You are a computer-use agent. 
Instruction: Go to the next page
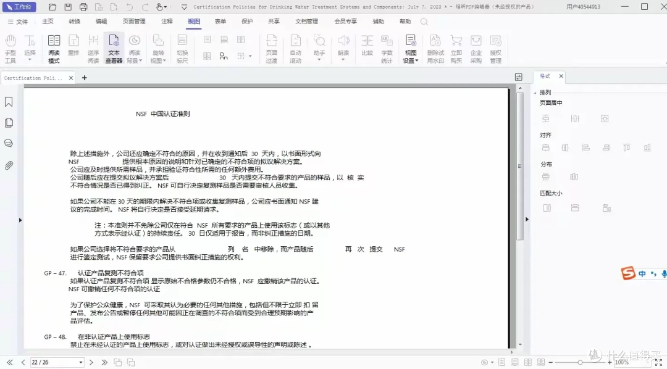(x=91, y=363)
